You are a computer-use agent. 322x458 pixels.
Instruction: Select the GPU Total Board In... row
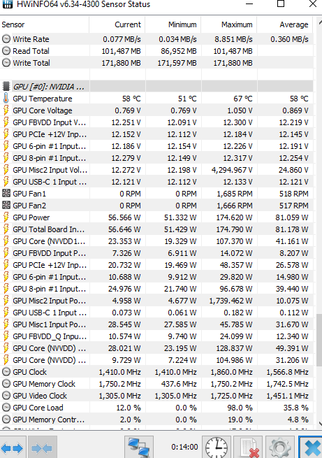[157, 229]
